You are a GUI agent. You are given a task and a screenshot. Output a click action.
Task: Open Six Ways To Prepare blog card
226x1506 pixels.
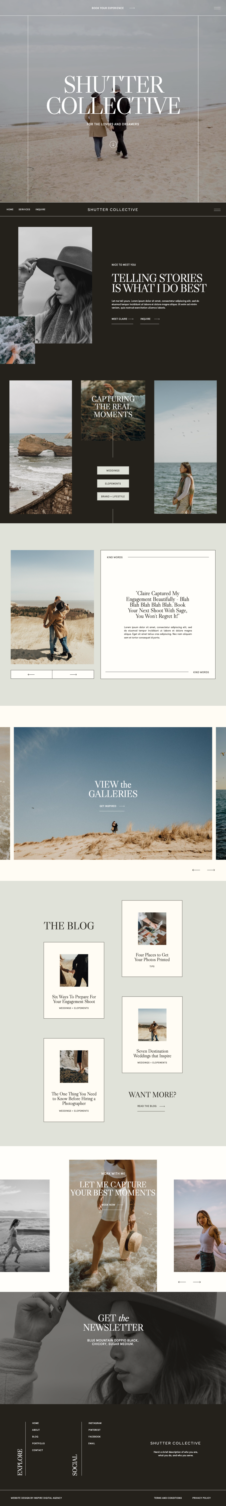coord(74,980)
